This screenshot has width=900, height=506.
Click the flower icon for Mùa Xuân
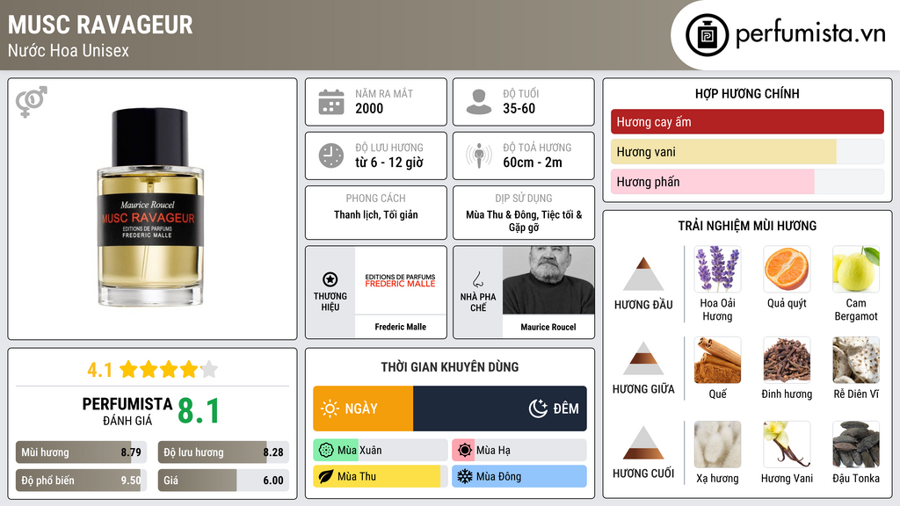point(326,451)
